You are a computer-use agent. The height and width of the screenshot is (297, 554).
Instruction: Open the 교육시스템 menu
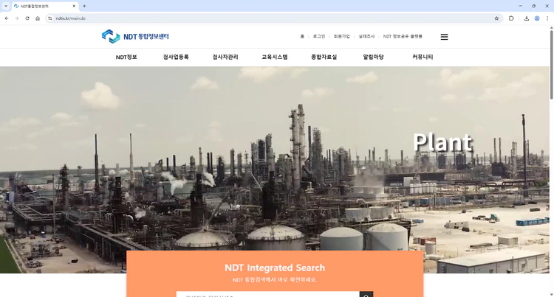[x=274, y=57]
